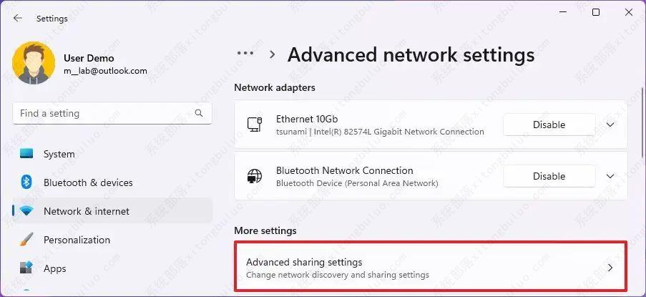Click the Network & internet wifi icon
646x297 pixels.
(x=26, y=211)
